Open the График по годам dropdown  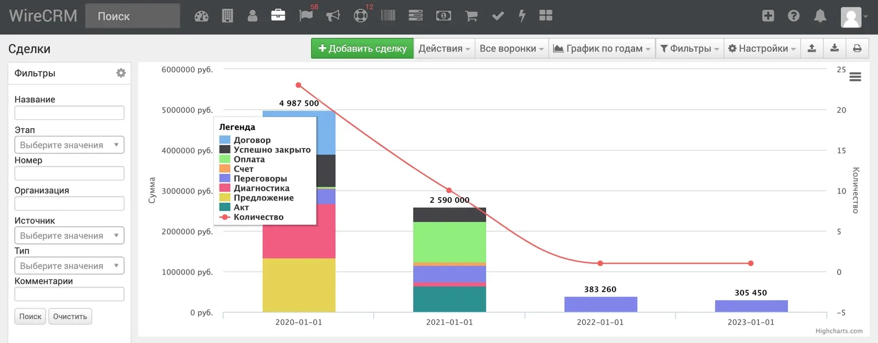click(601, 48)
